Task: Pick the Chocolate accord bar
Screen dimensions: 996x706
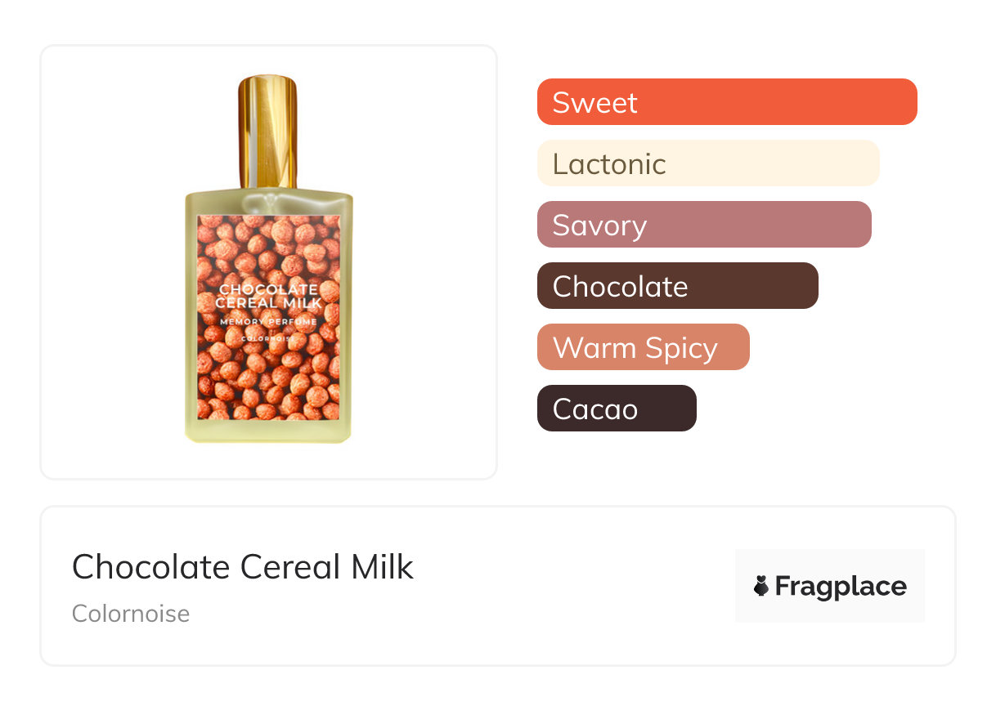Action: (677, 286)
